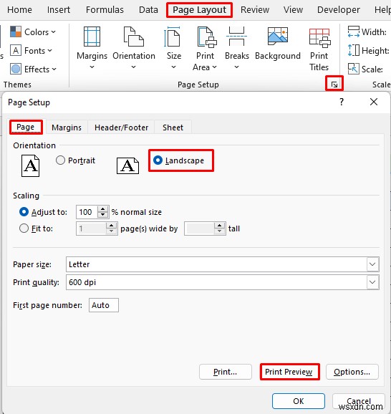Viewport: 391px width, 414px height.
Task: Click the Breaks icon
Action: 236,37
